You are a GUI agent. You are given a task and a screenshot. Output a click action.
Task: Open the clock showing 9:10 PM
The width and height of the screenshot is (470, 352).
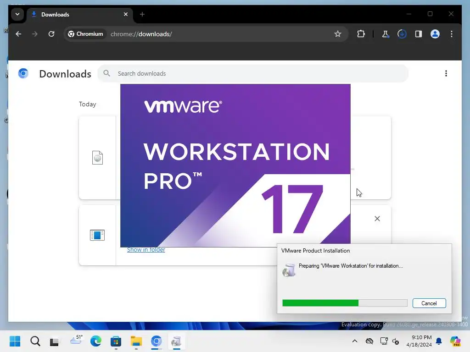[x=419, y=341]
